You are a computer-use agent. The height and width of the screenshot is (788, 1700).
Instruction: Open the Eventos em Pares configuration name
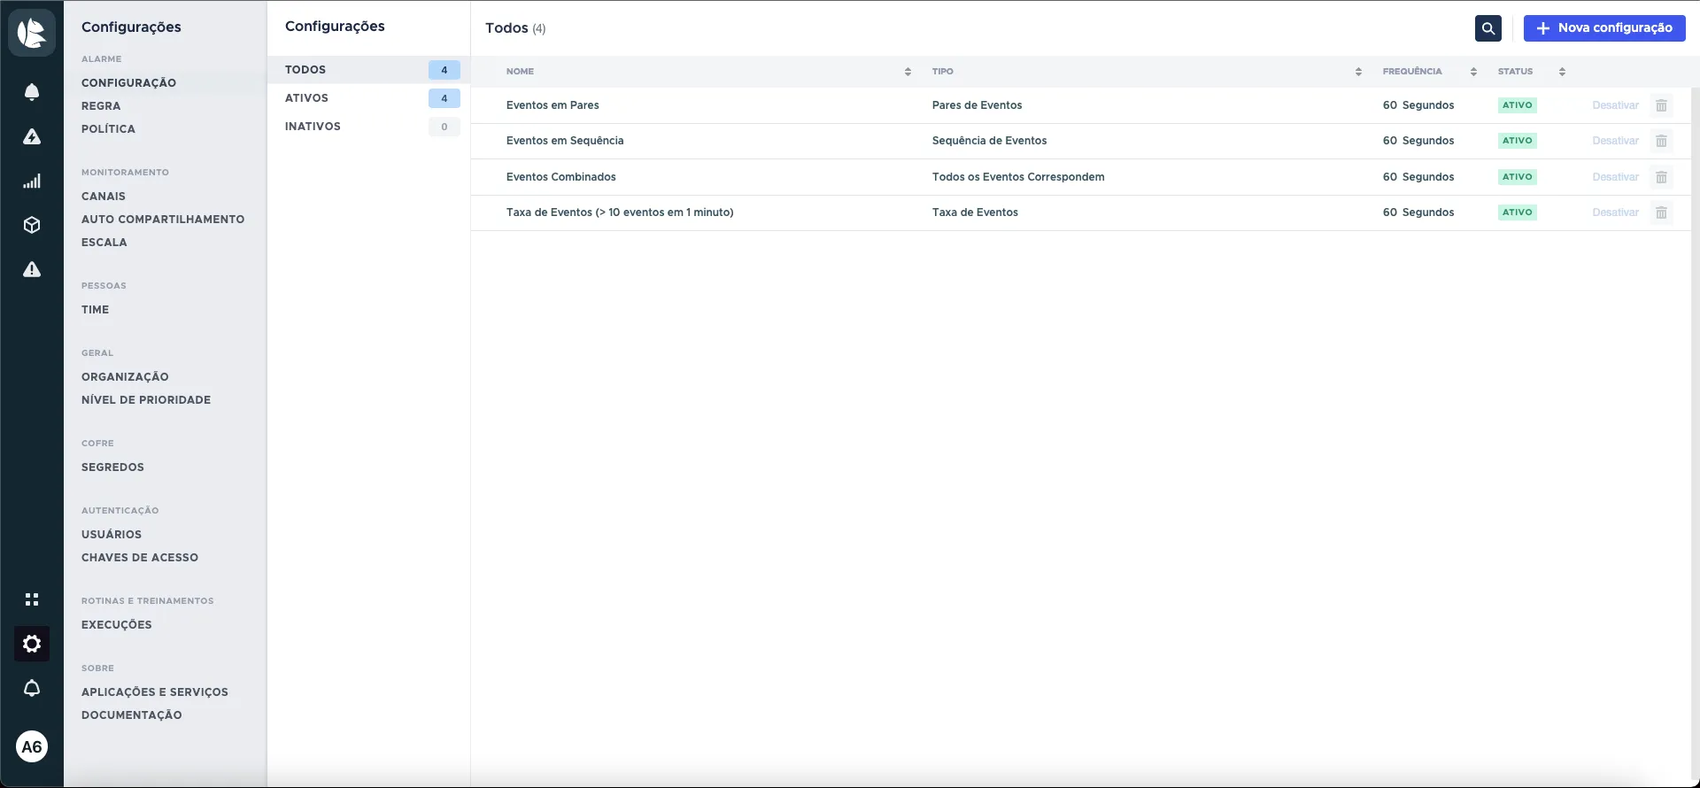coord(552,105)
